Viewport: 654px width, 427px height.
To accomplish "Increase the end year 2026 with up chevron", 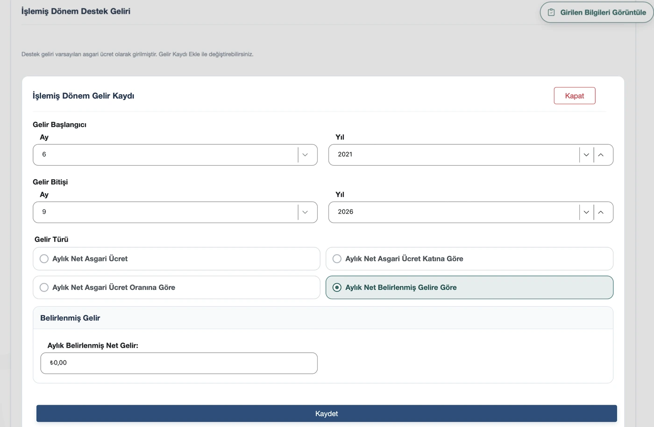I will (x=601, y=212).
